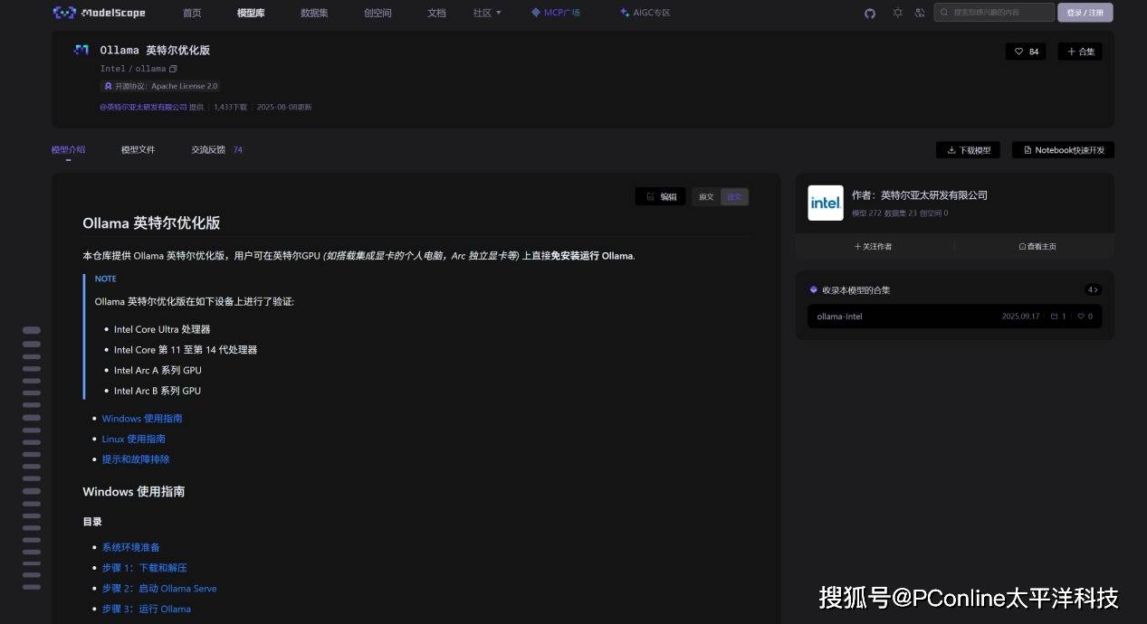This screenshot has height=624, width=1147.
Task: Click the 作者：英特尔亚太研发有限公司 title
Action: click(919, 195)
